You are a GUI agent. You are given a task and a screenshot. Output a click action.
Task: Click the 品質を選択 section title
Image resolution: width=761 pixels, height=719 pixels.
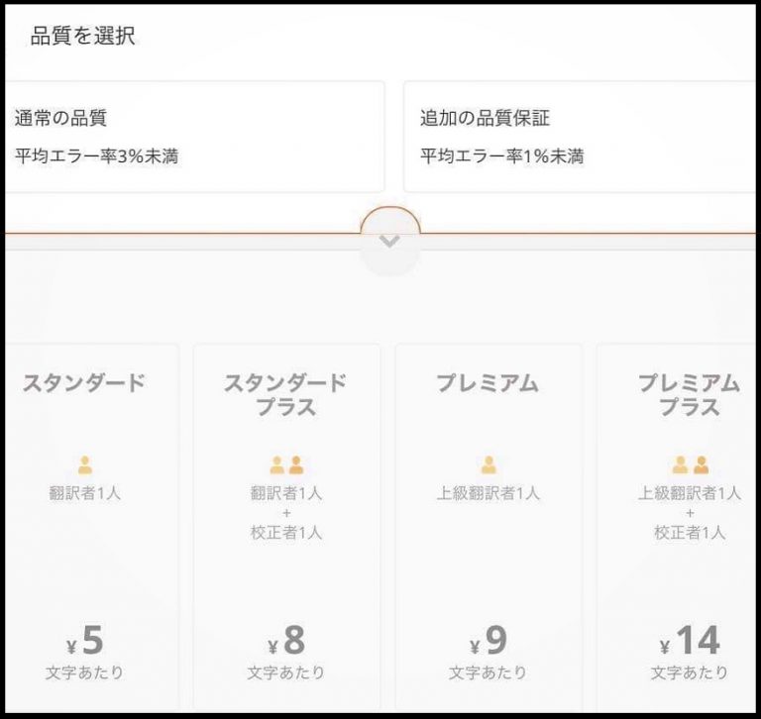point(83,38)
